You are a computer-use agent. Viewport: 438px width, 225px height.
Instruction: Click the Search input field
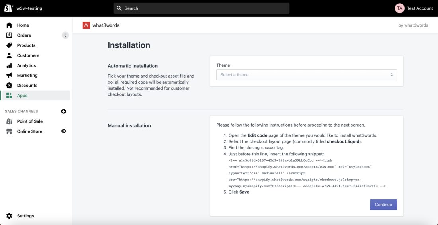pos(201,8)
